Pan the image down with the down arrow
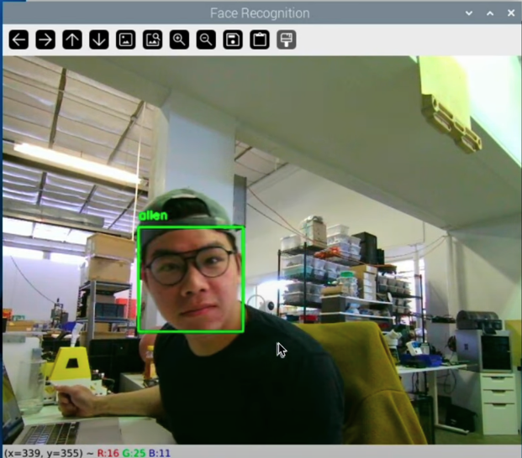Viewport: 522px width, 458px height. click(x=99, y=39)
